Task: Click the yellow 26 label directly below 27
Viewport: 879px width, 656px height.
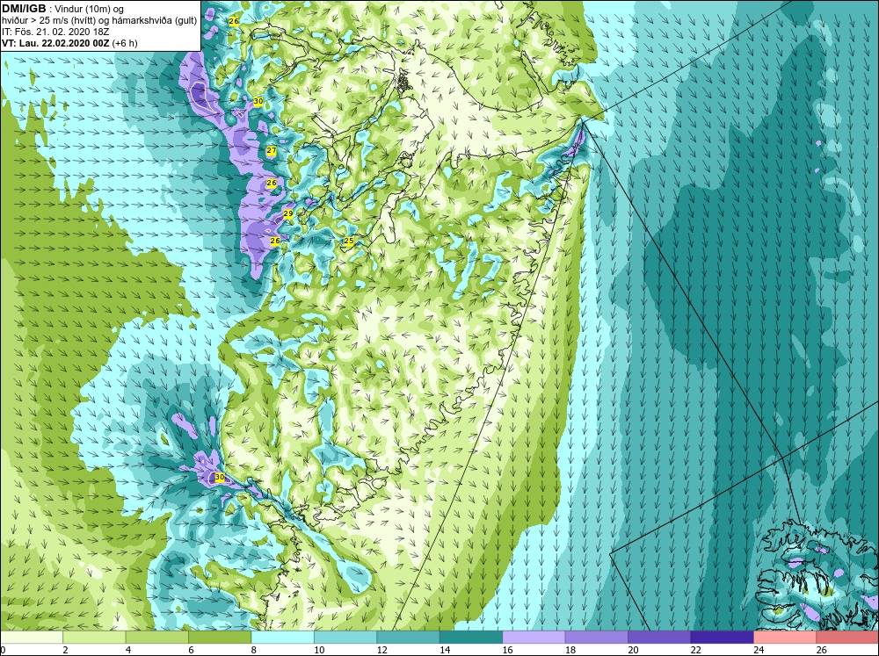Action: point(272,184)
